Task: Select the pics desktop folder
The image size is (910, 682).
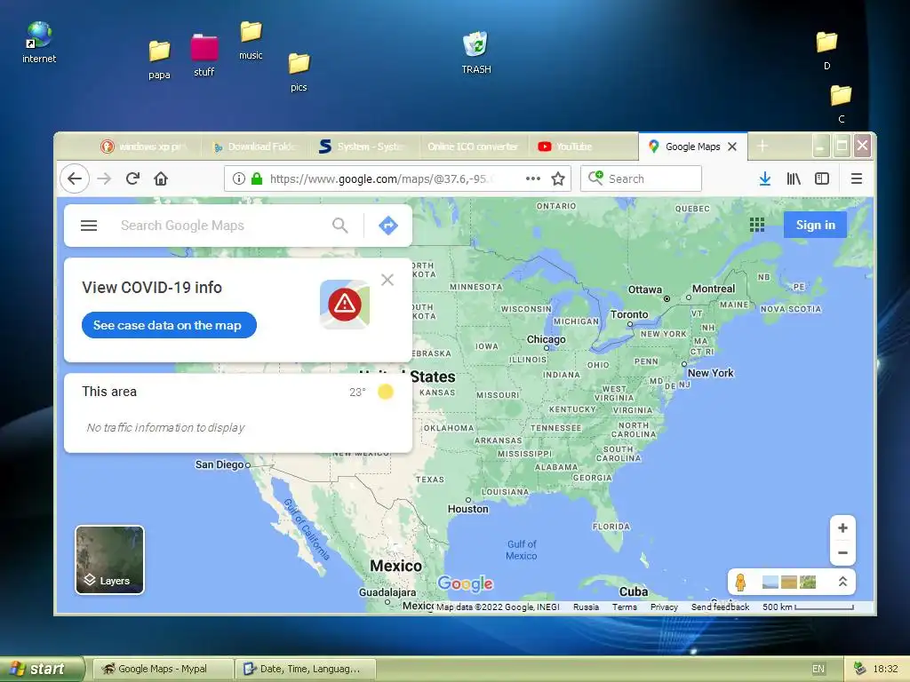Action: click(299, 72)
